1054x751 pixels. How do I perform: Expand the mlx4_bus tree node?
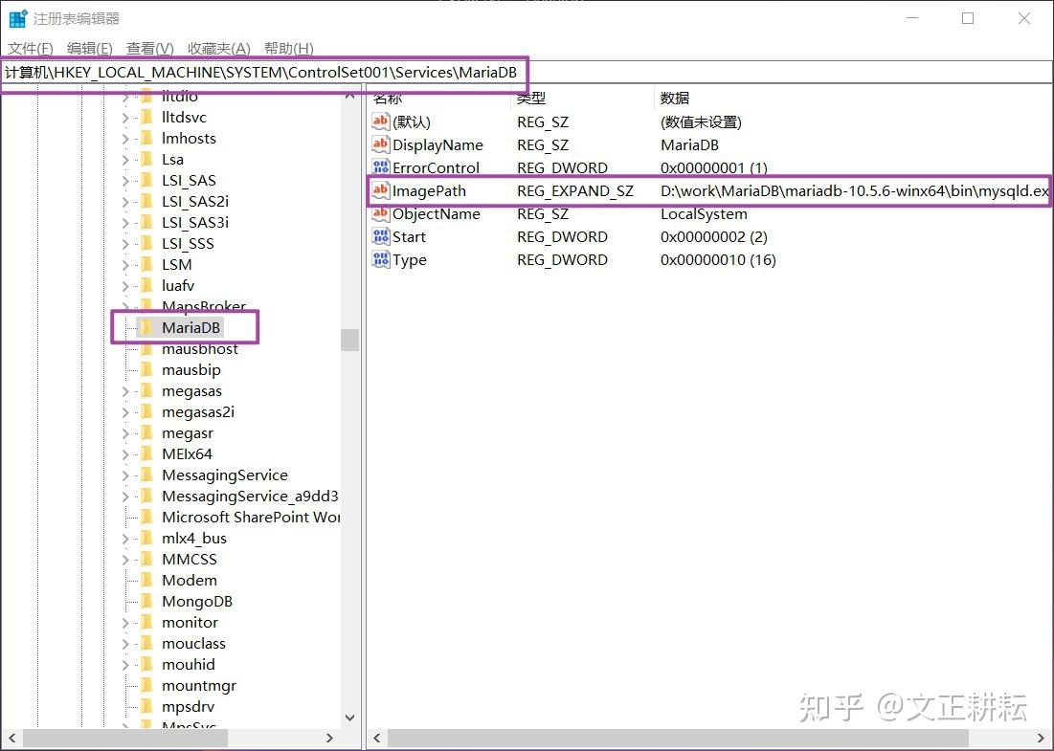click(125, 538)
